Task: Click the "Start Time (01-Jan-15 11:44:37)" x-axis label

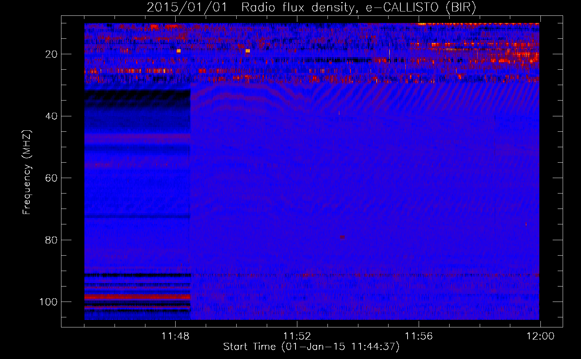Action: click(x=311, y=347)
